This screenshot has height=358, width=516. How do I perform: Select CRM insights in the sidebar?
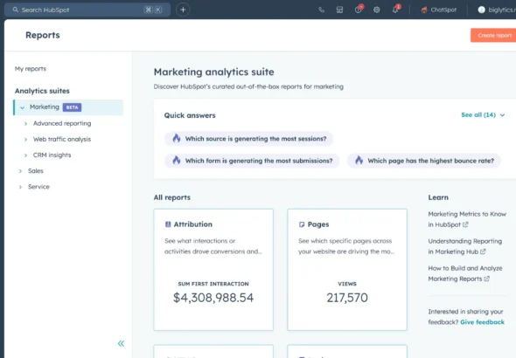coord(52,155)
